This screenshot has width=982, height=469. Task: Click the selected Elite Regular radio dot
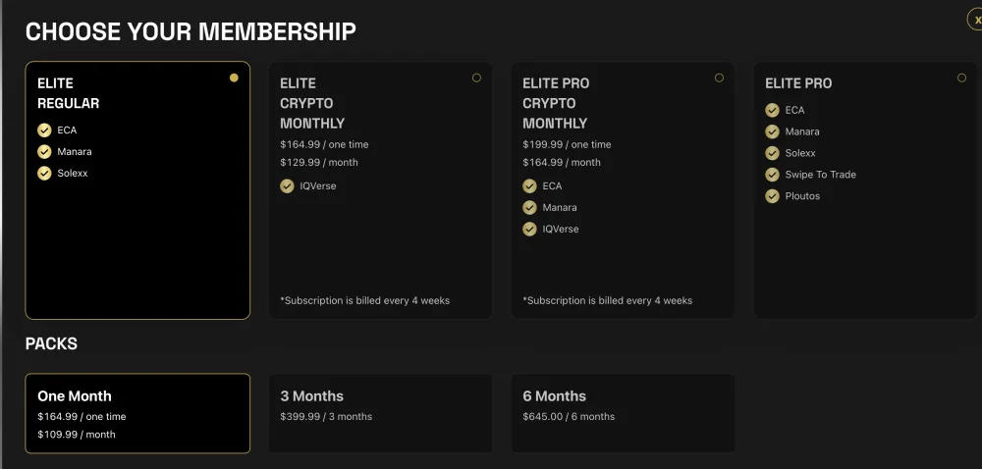[234, 78]
